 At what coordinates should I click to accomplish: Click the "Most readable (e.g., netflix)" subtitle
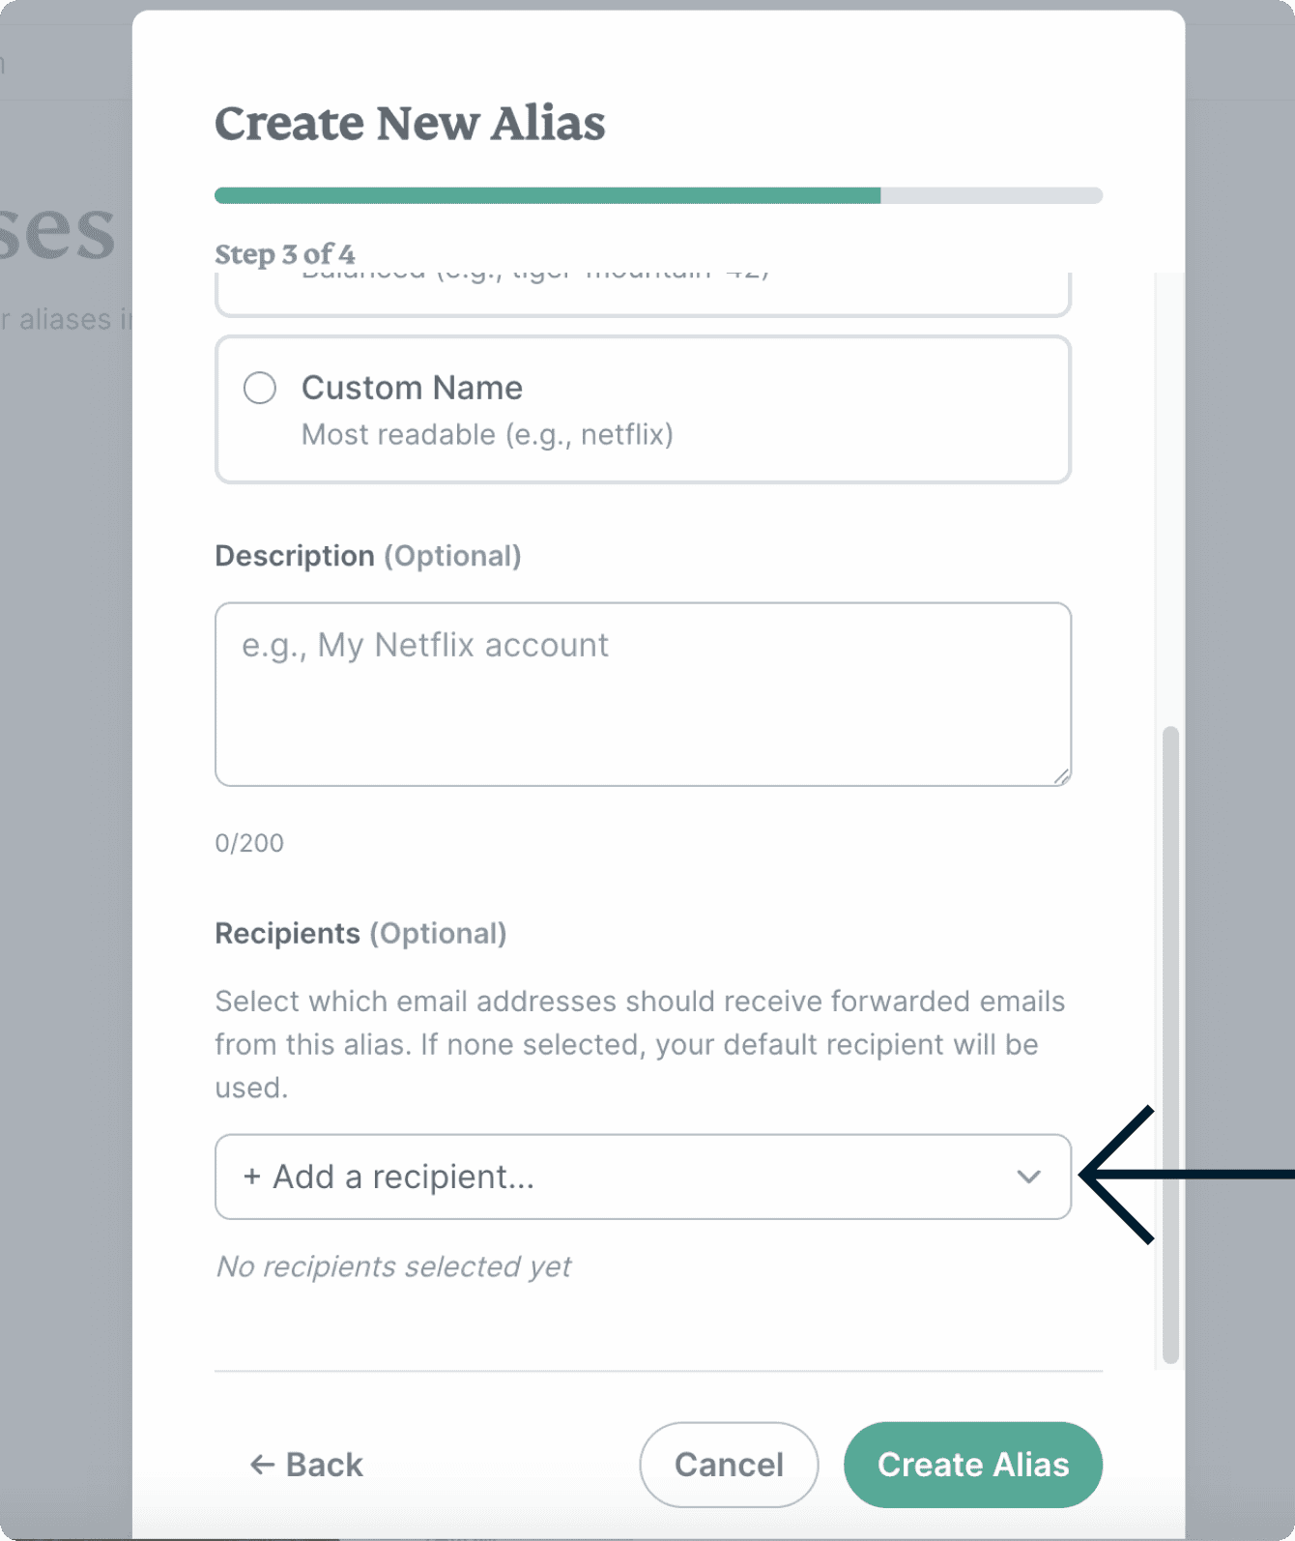coord(487,435)
